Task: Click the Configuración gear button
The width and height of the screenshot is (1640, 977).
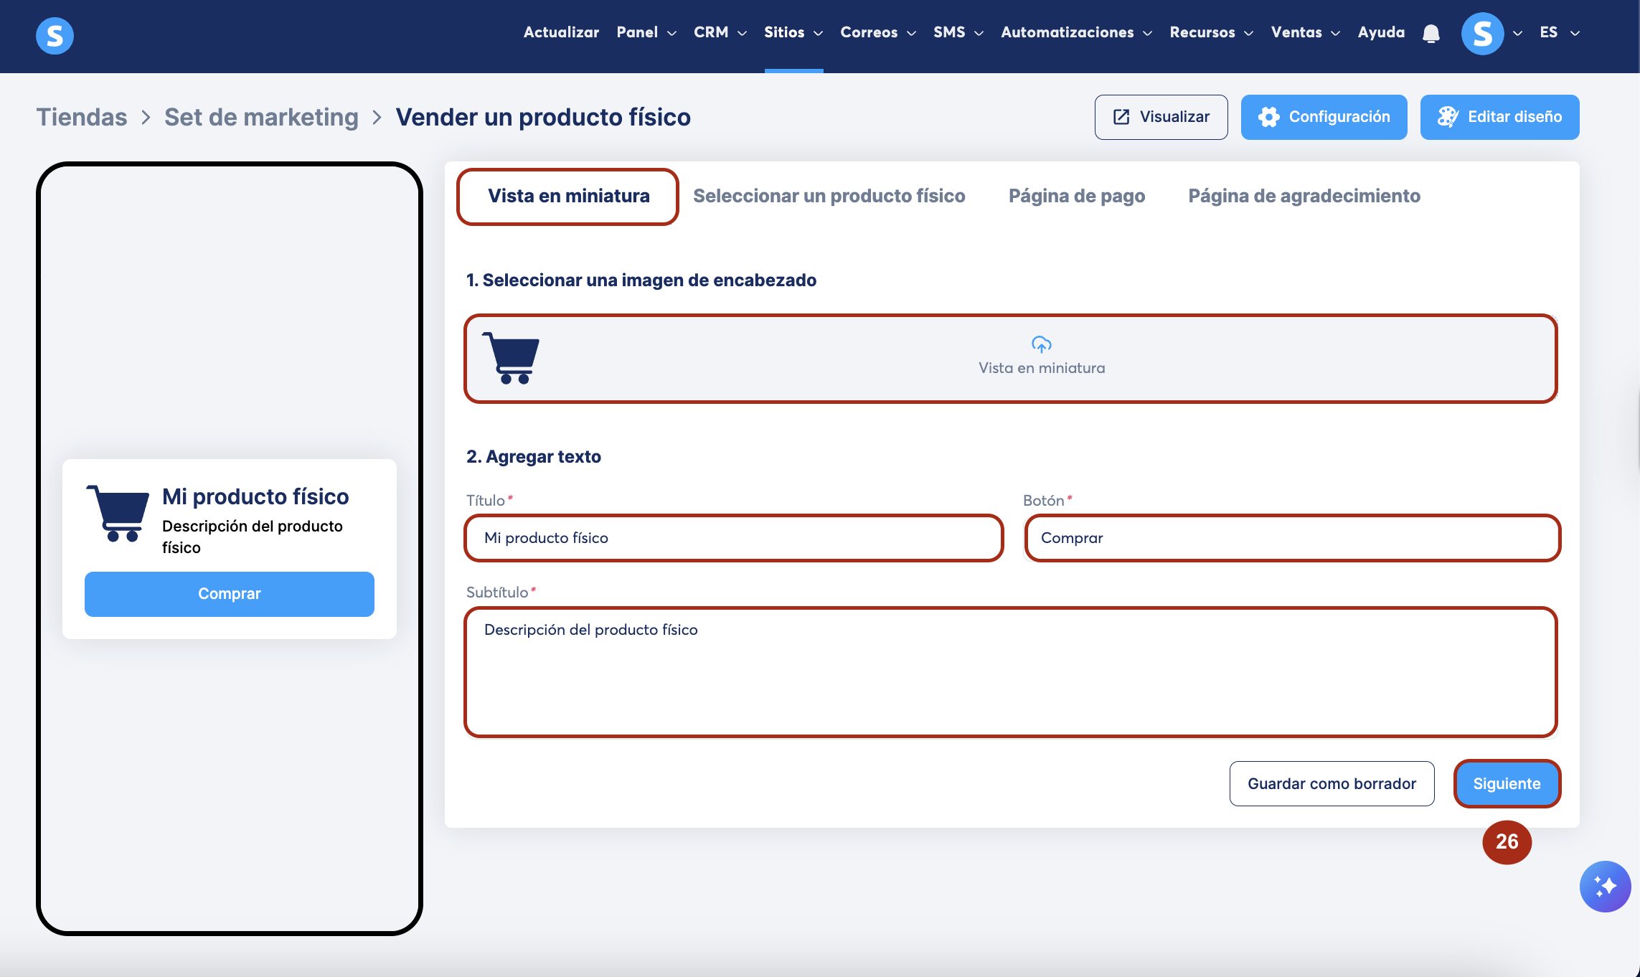Action: [1324, 117]
